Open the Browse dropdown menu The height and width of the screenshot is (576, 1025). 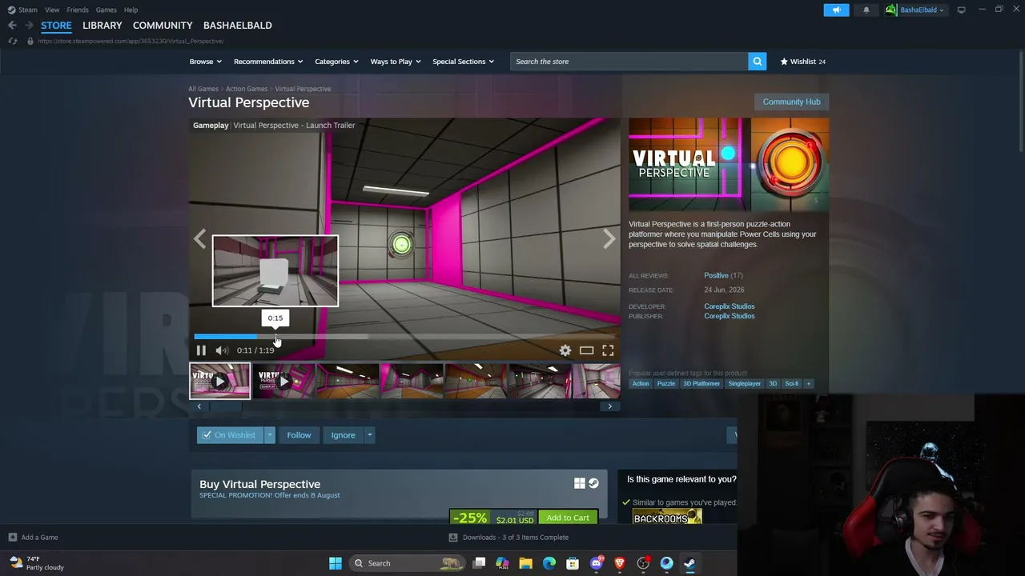[206, 62]
